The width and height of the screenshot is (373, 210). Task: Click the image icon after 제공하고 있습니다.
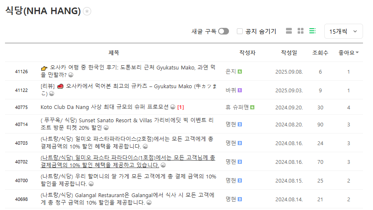[x=163, y=165]
